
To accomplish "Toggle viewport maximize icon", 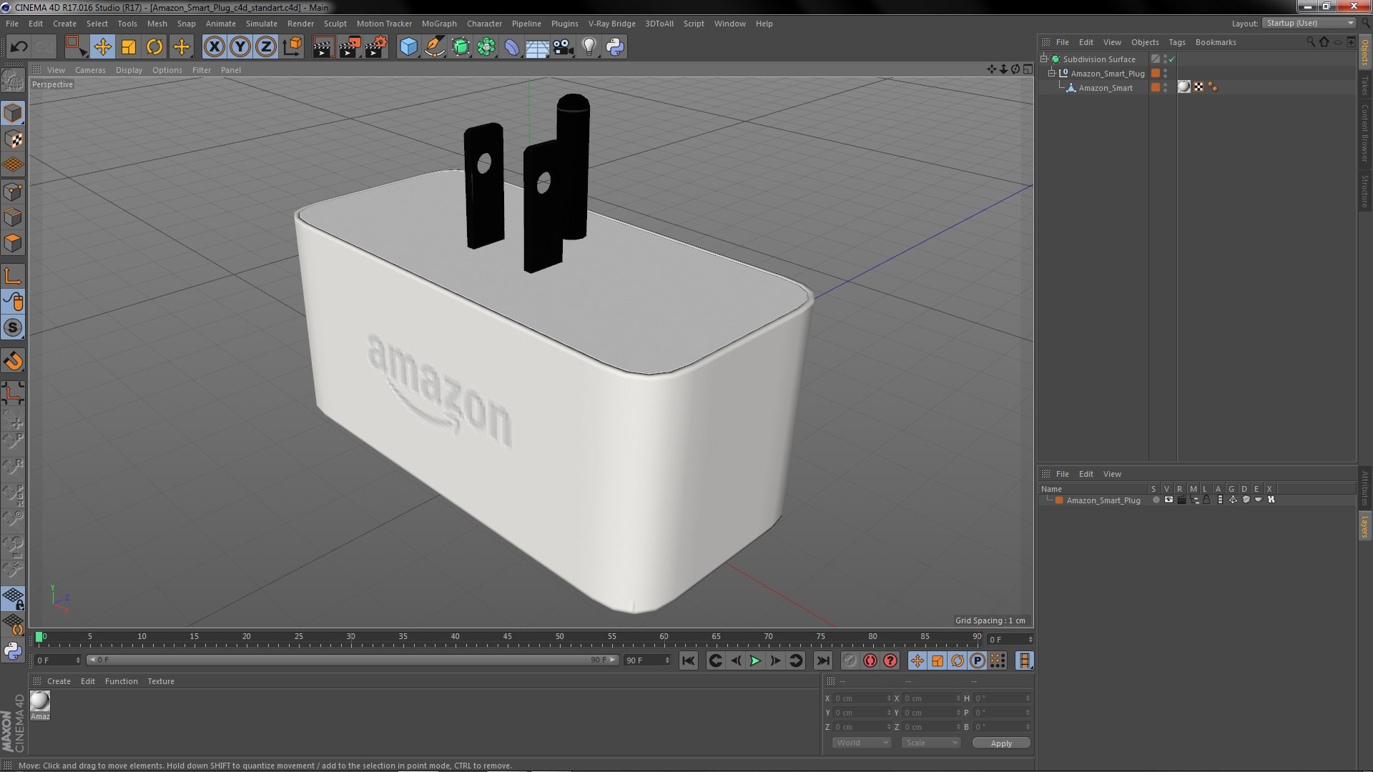I will [x=1028, y=69].
